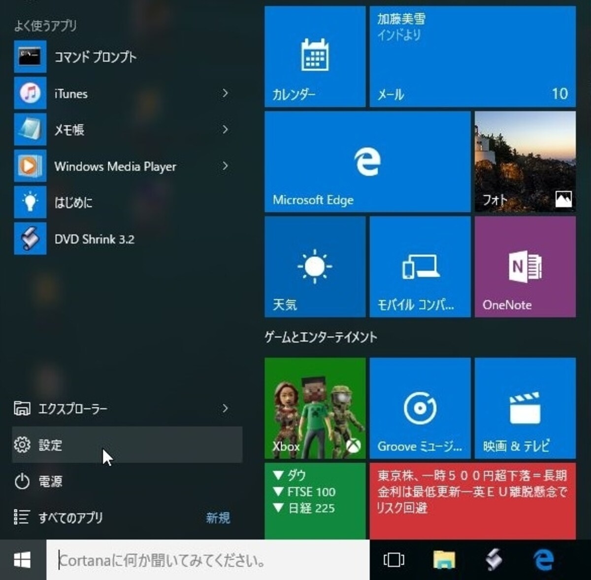Open the 天気 weather tile

coord(315,267)
